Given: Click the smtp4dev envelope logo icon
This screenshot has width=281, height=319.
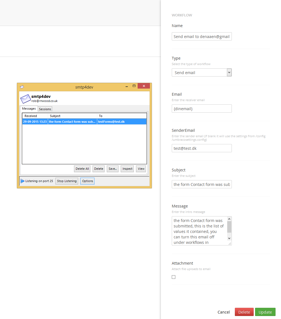Looking at the screenshot, I should pyautogui.click(x=25, y=99).
